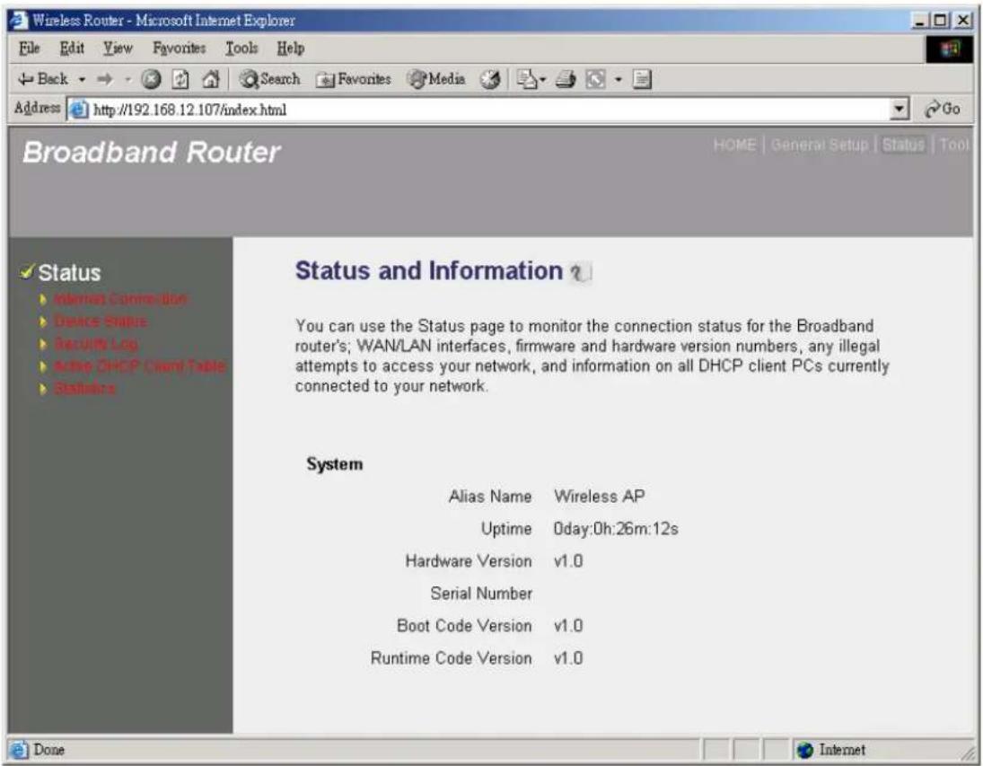Open the Tool header link
Screen dimensions: 983x766
[x=954, y=145]
